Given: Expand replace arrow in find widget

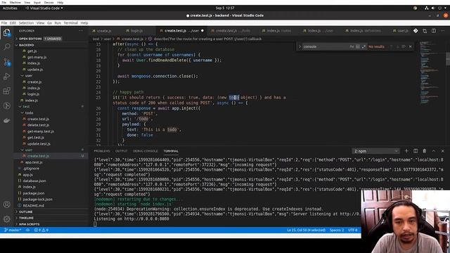Looking at the screenshot, I should click(x=300, y=46).
